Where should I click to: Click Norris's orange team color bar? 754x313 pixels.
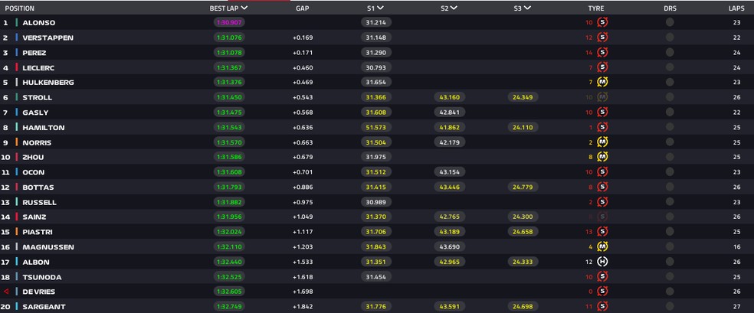[17, 142]
